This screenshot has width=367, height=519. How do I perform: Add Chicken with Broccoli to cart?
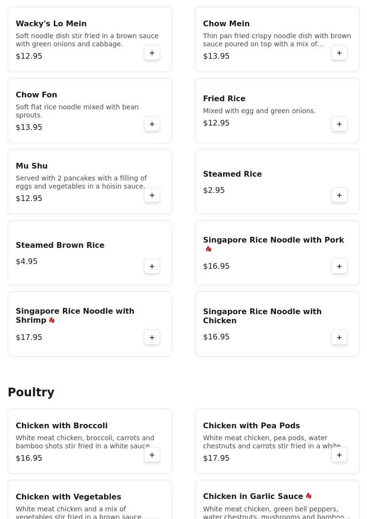click(x=152, y=455)
